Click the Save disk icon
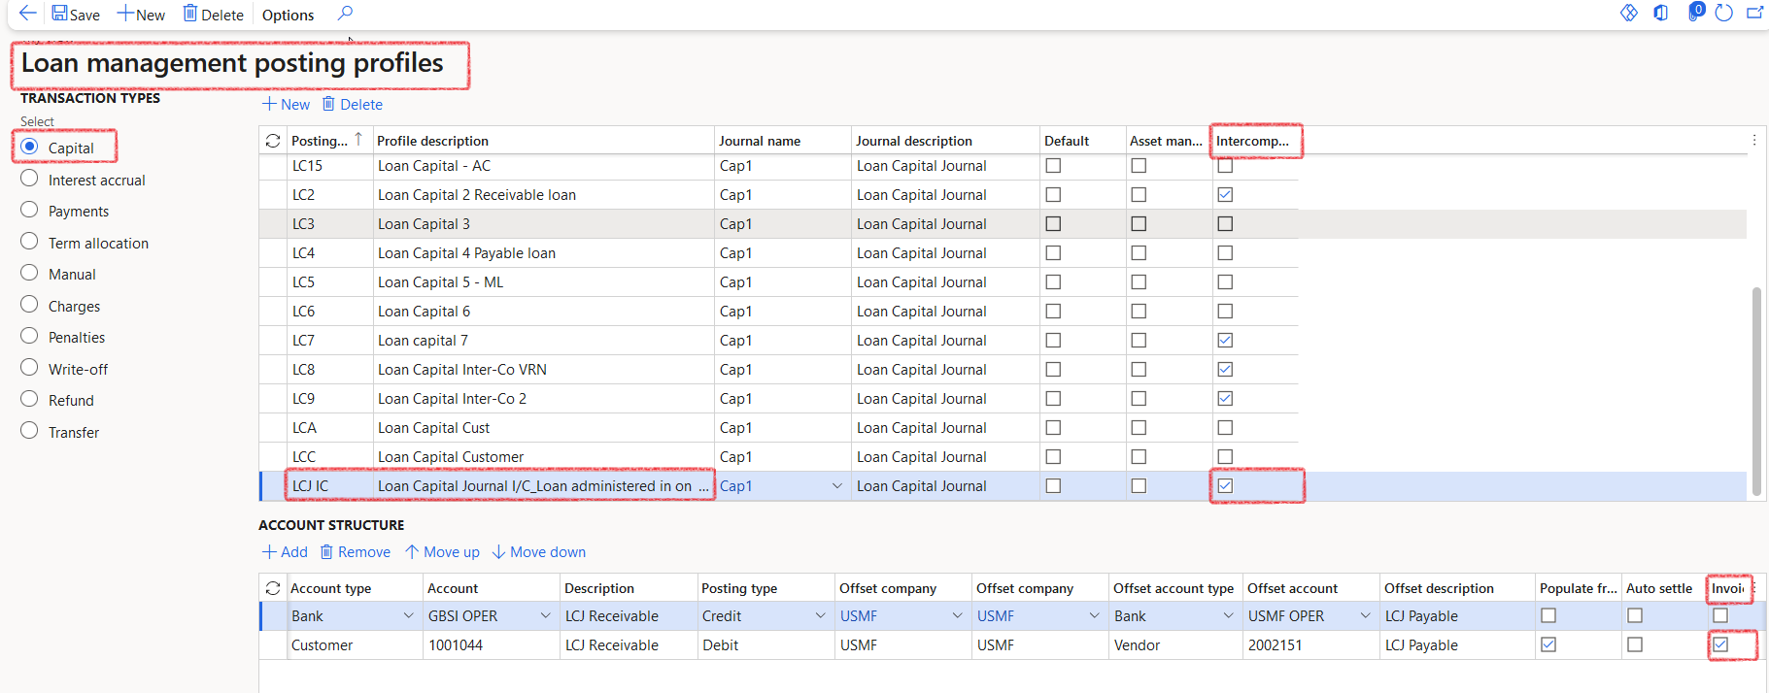The height and width of the screenshot is (693, 1769). click(59, 14)
